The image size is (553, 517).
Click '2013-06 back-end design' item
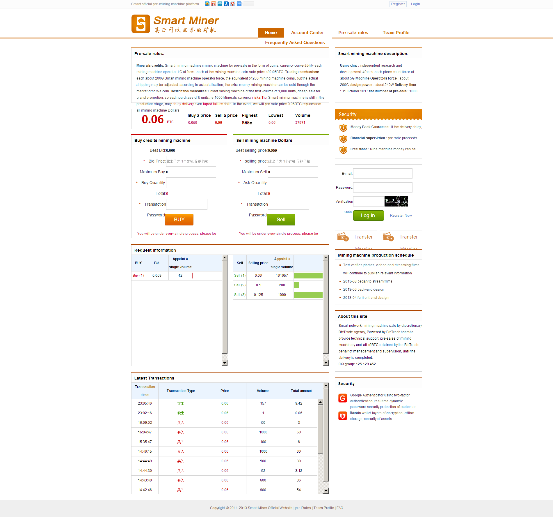click(x=364, y=290)
